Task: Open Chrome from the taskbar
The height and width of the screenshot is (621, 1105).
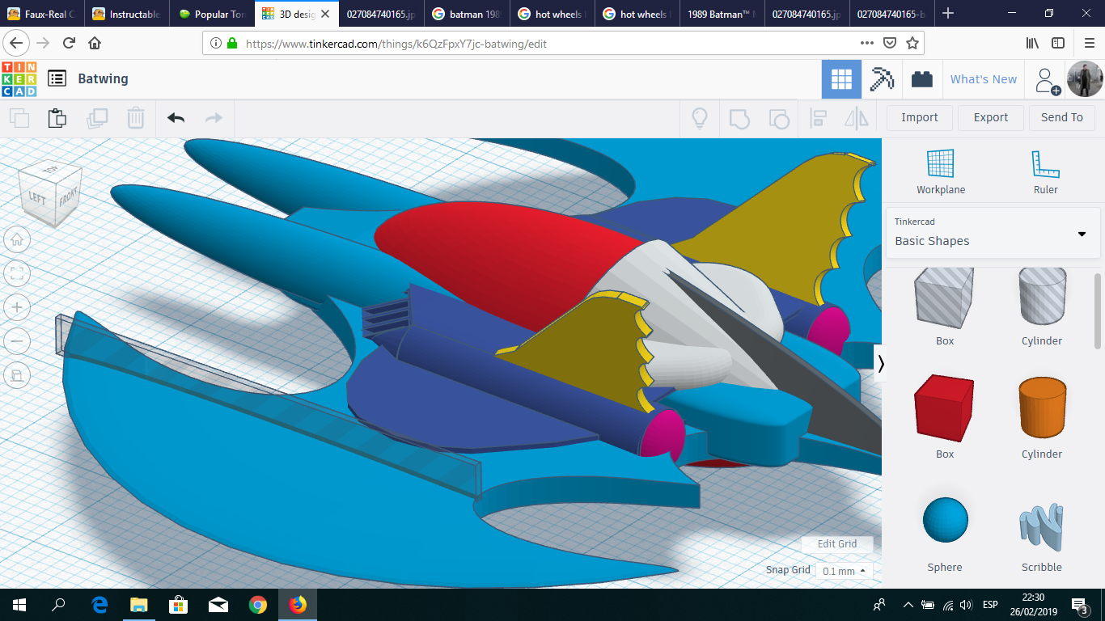Action: click(x=258, y=604)
